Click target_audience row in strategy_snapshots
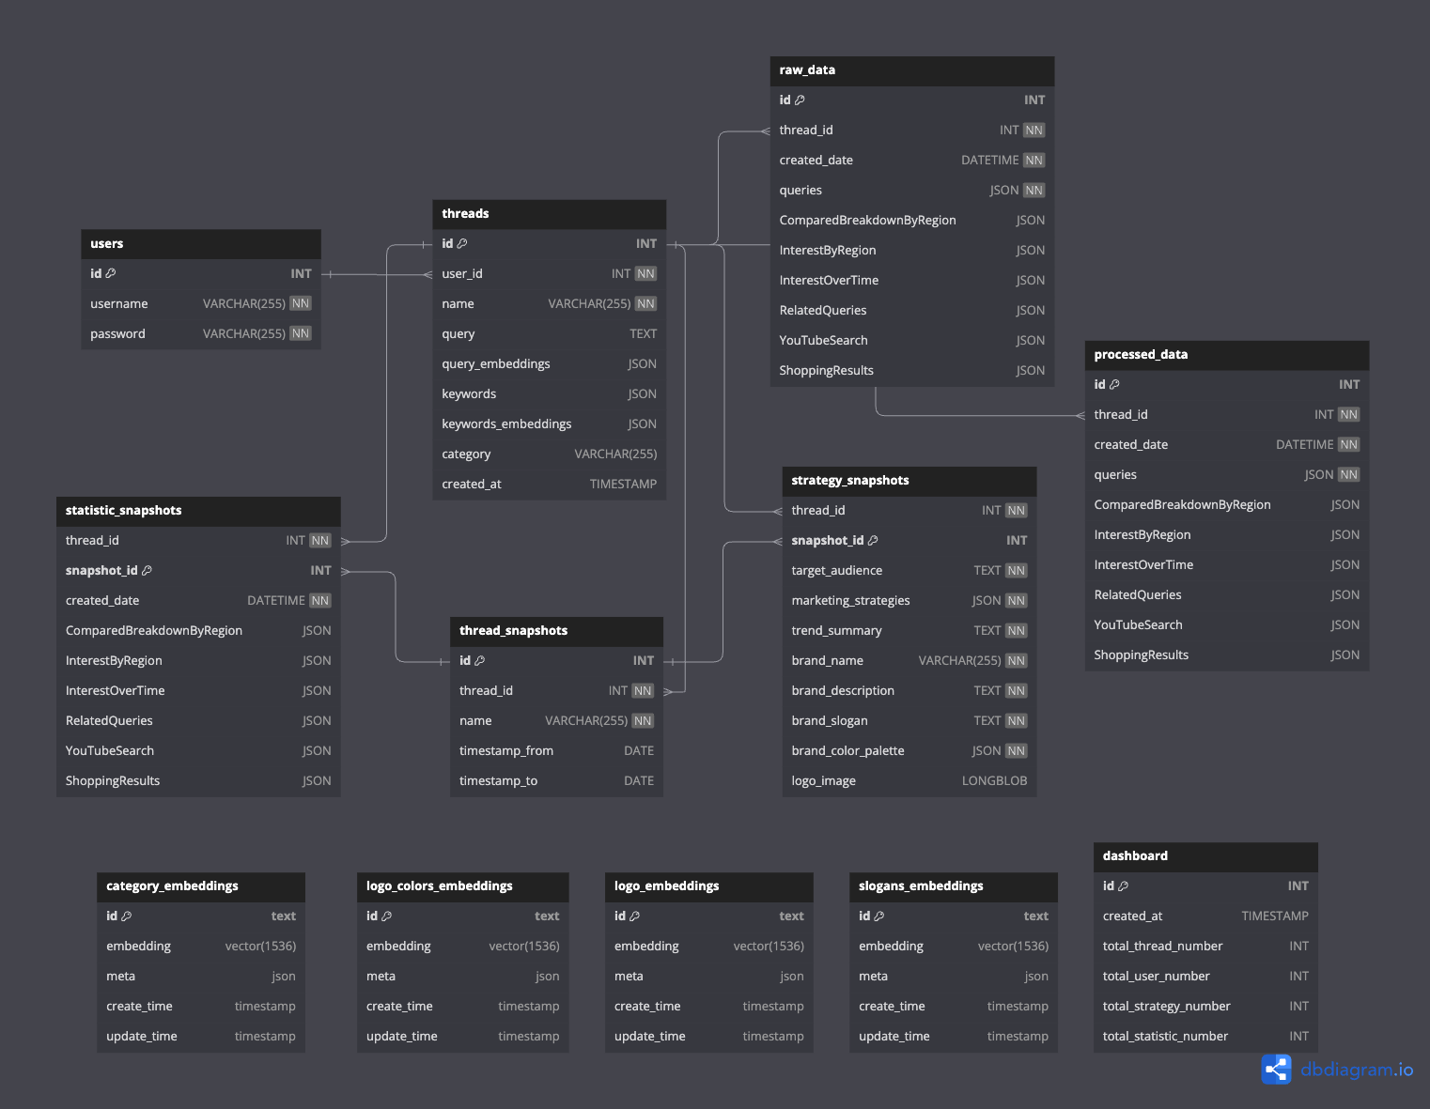The height and width of the screenshot is (1109, 1430). coord(909,571)
